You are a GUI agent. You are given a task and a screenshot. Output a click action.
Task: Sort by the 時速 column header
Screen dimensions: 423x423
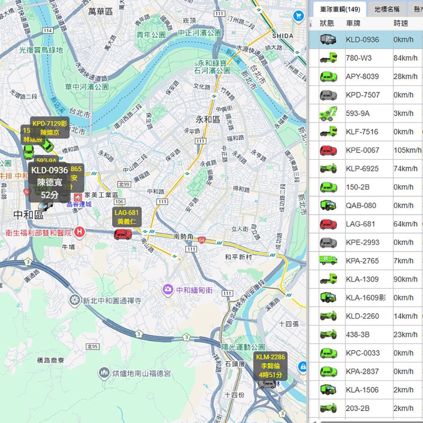pyautogui.click(x=401, y=23)
